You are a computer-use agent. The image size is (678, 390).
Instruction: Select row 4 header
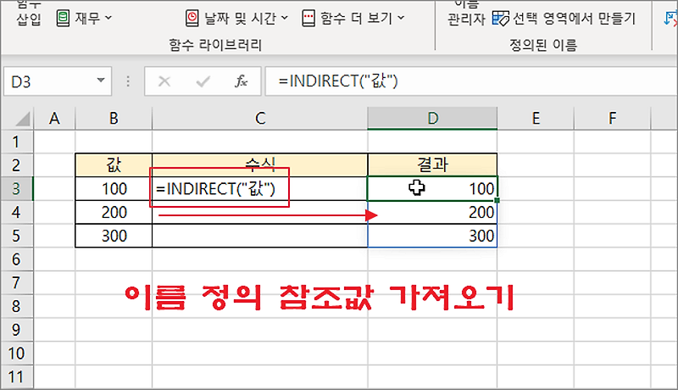(16, 212)
